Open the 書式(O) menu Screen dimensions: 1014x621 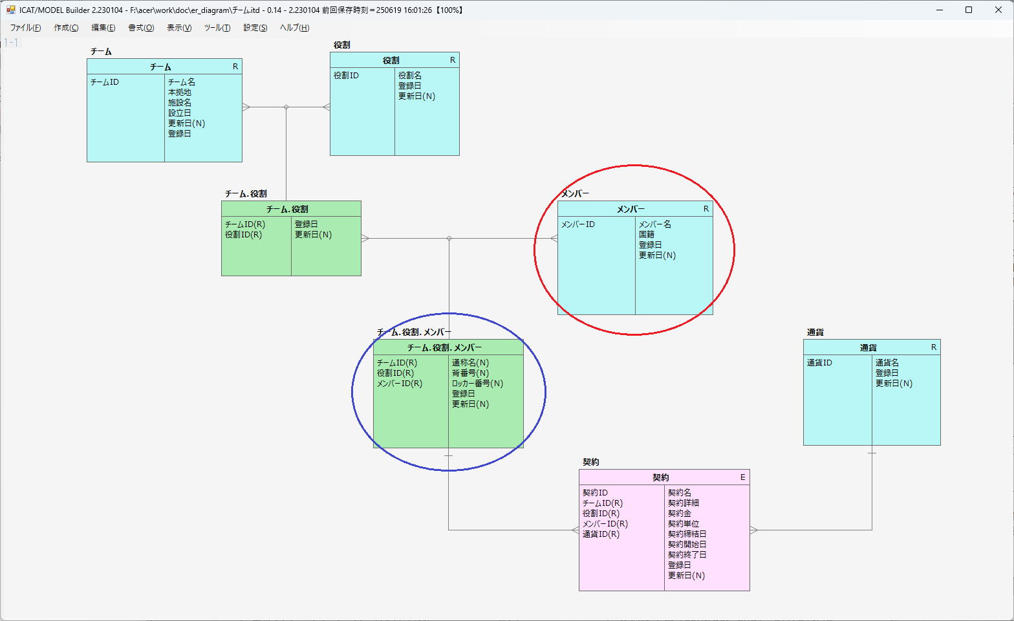tap(141, 28)
